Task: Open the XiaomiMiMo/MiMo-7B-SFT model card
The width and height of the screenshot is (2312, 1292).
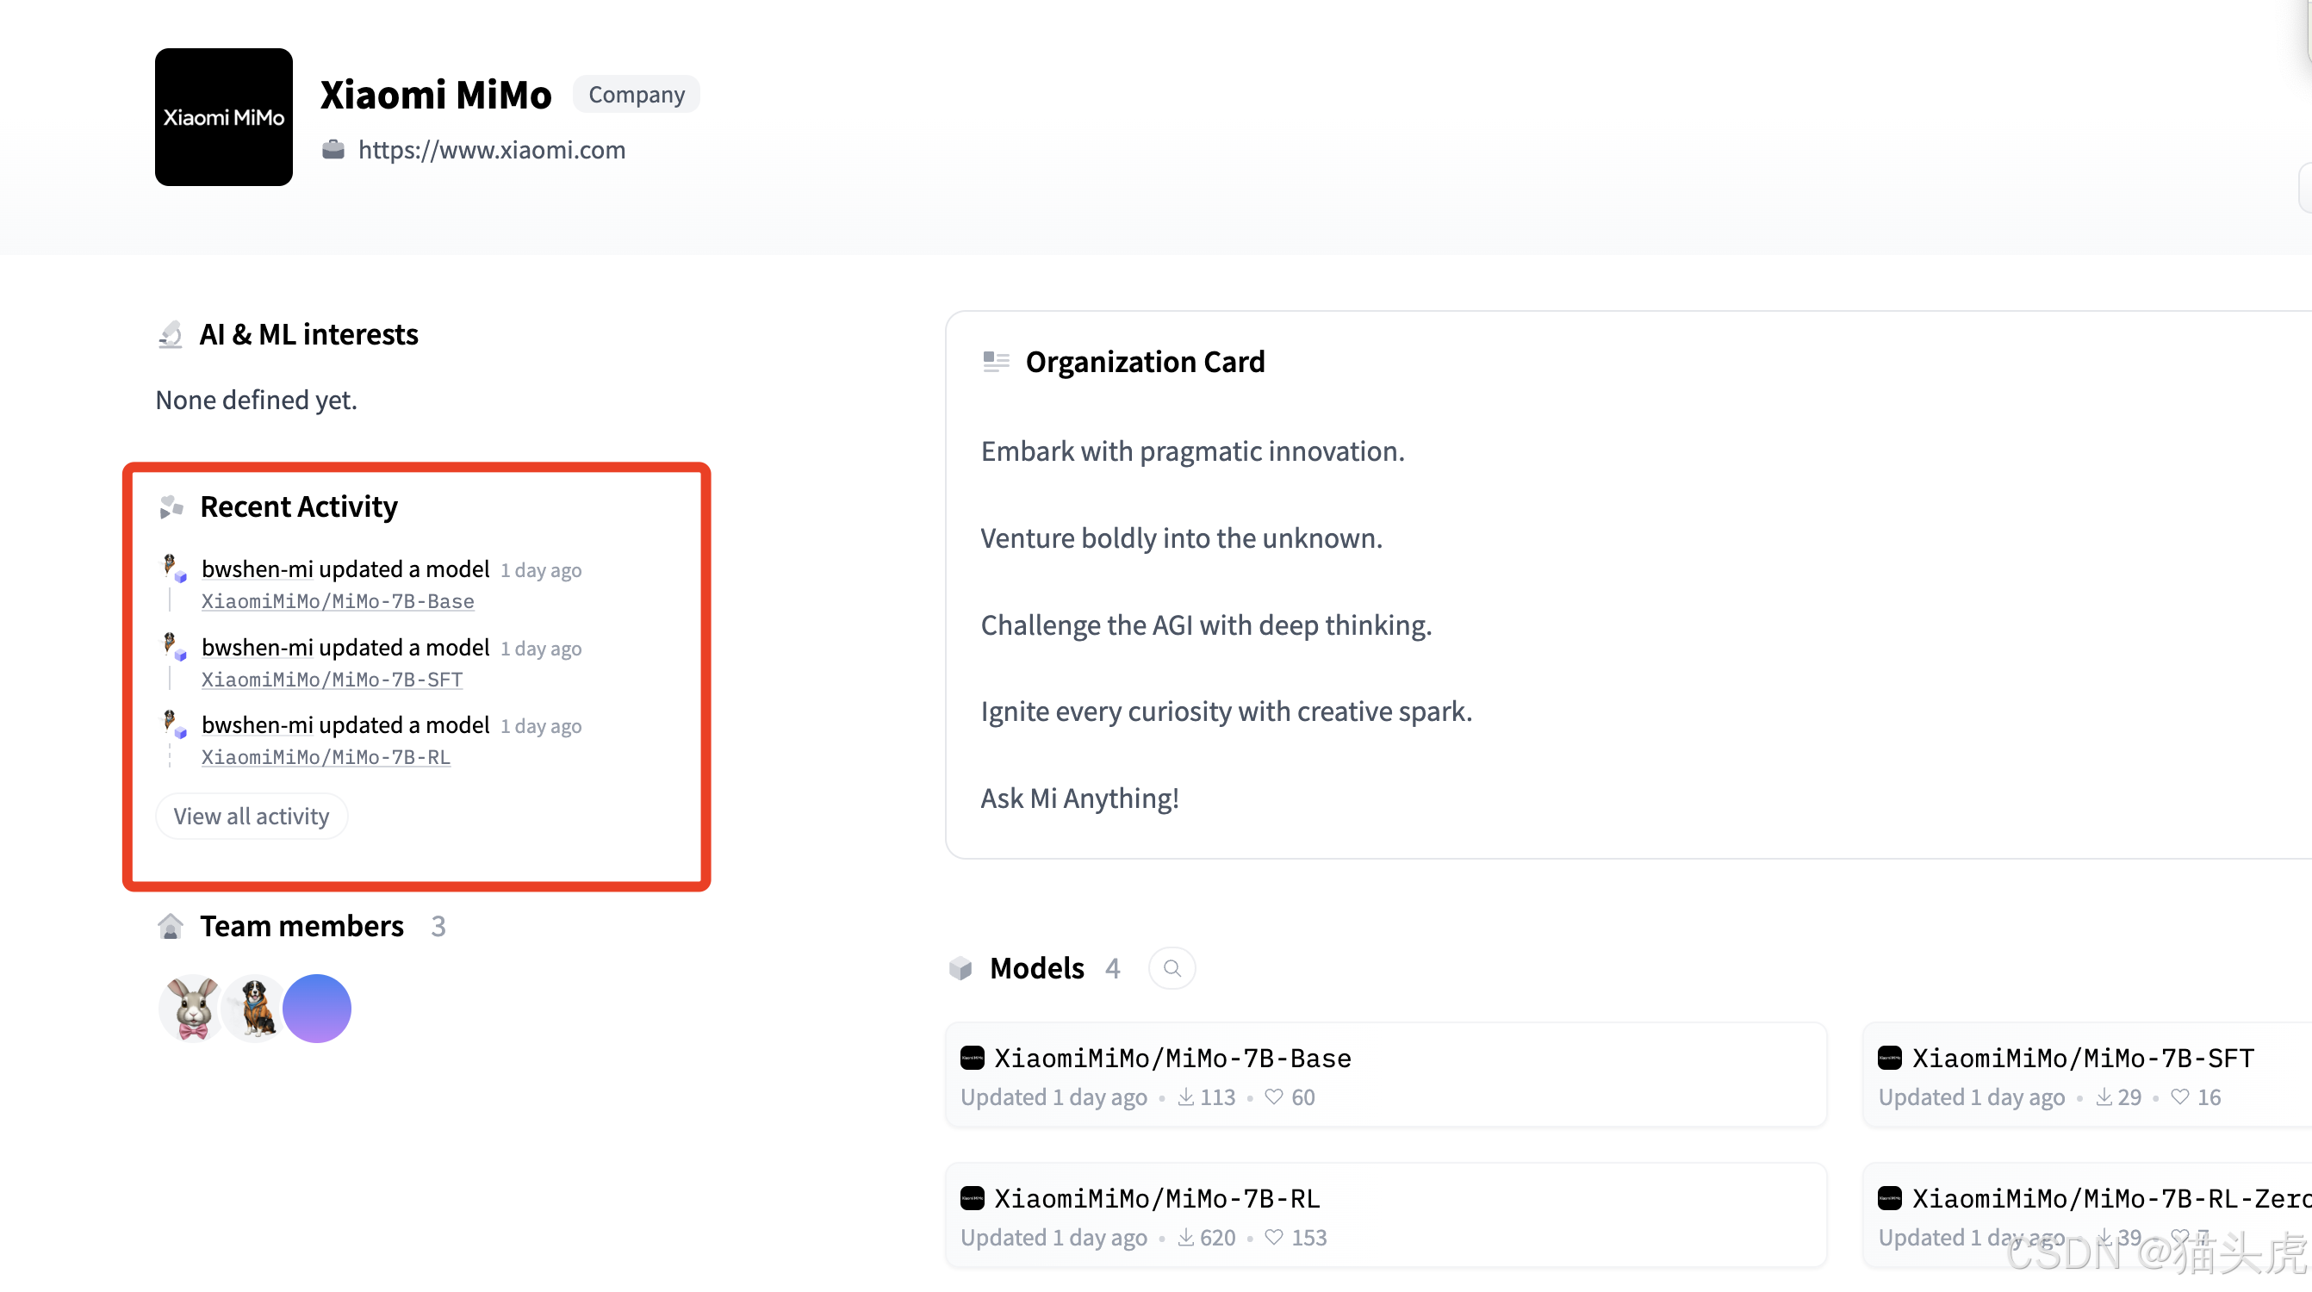Action: click(x=2082, y=1059)
